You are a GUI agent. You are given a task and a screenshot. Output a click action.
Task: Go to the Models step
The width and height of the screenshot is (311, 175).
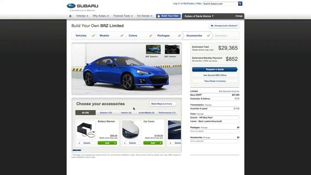tap(104, 35)
